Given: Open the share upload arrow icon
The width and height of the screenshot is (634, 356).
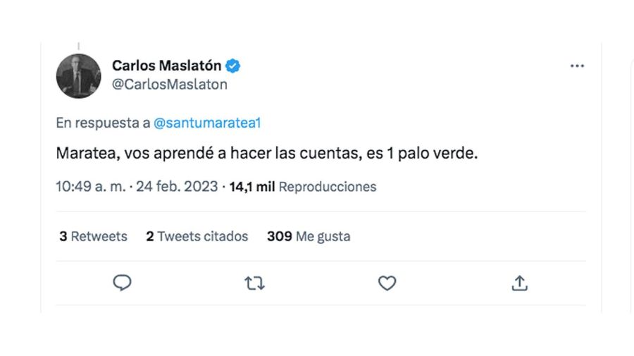Looking at the screenshot, I should pos(520,283).
